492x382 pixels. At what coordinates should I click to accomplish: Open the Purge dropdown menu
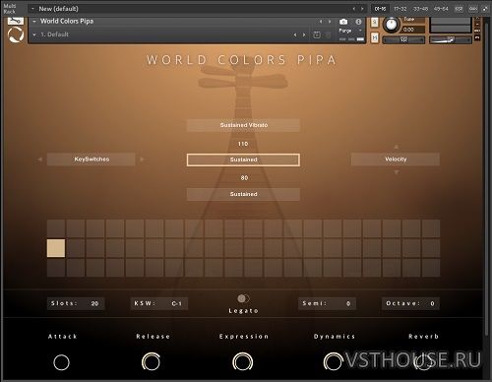coord(350,31)
